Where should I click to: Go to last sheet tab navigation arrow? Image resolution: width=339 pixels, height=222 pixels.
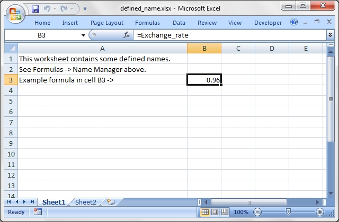pyautogui.click(x=32, y=202)
